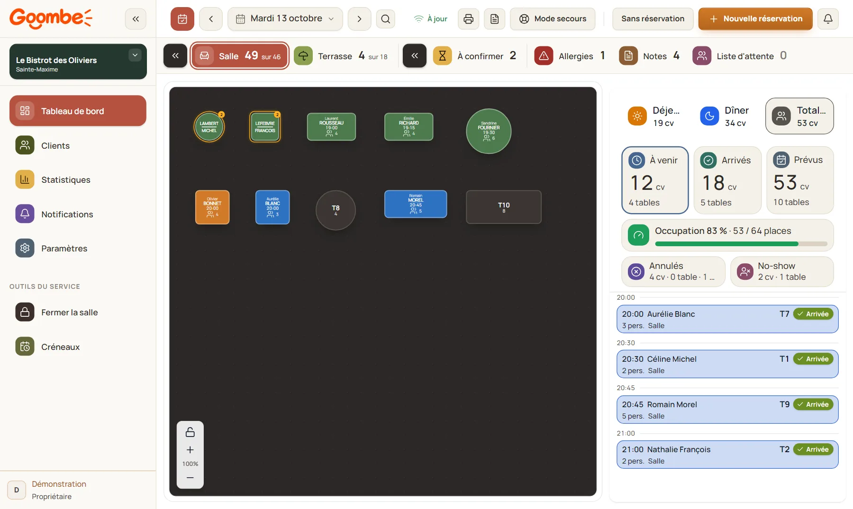Open the Mardi 13 octobre date dropdown

(x=285, y=19)
